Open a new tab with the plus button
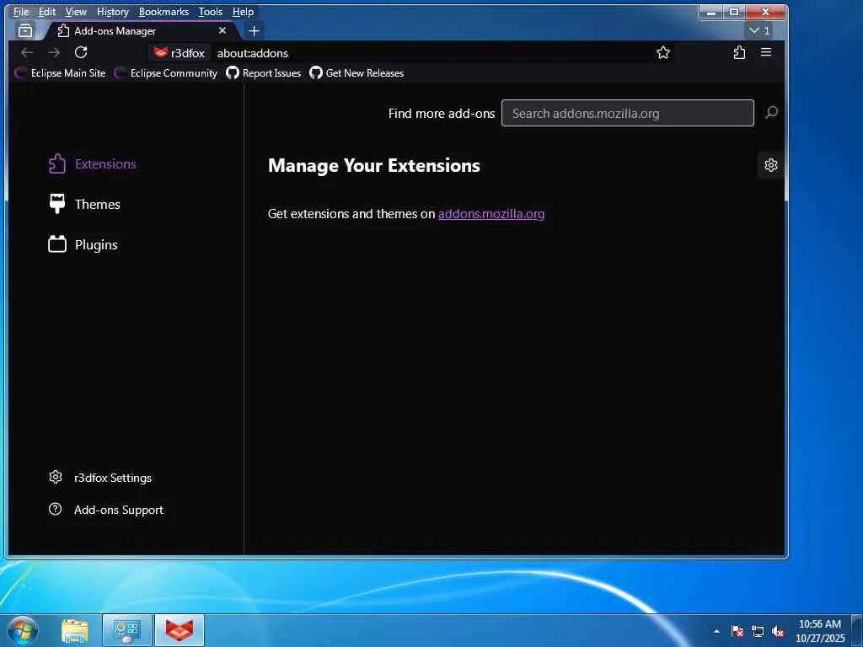This screenshot has height=647, width=863. coord(254,31)
